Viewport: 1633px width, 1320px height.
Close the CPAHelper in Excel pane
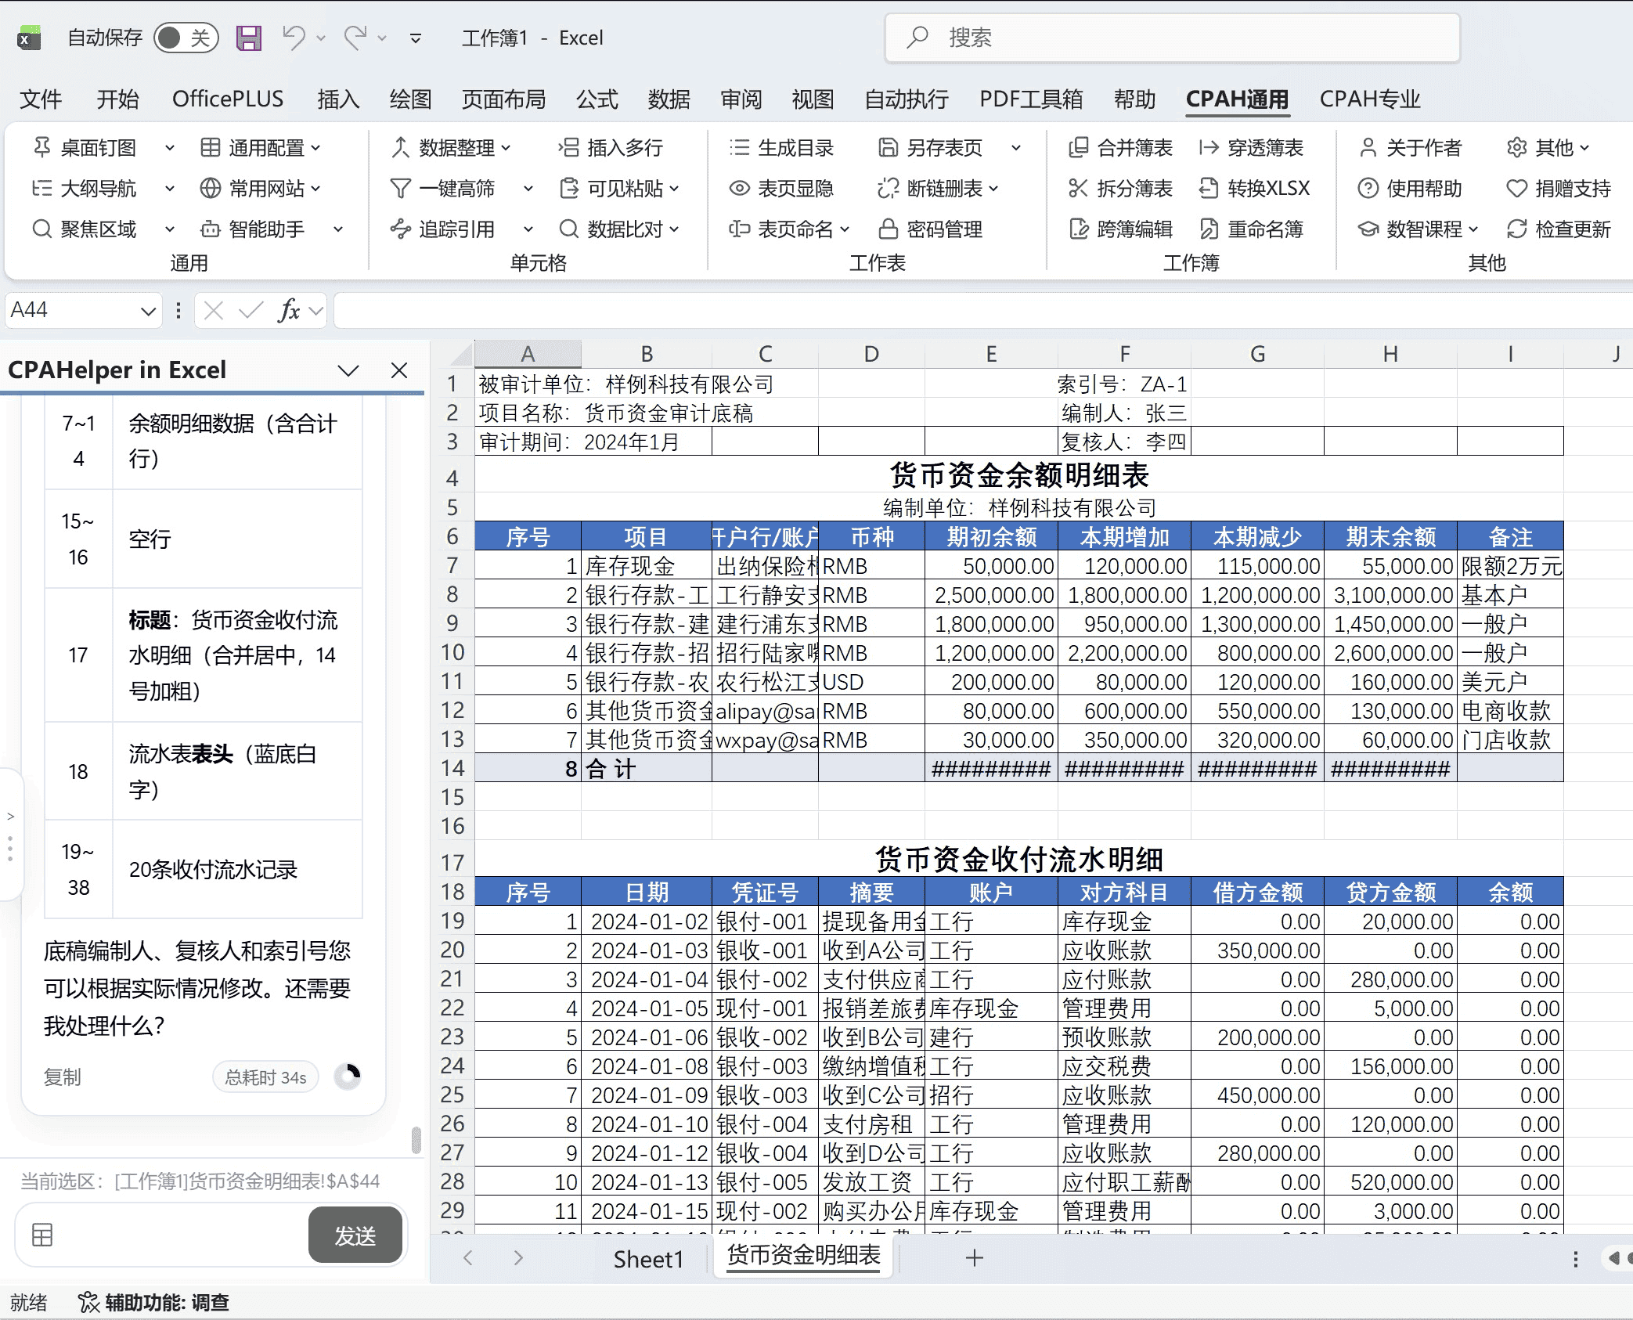(399, 370)
